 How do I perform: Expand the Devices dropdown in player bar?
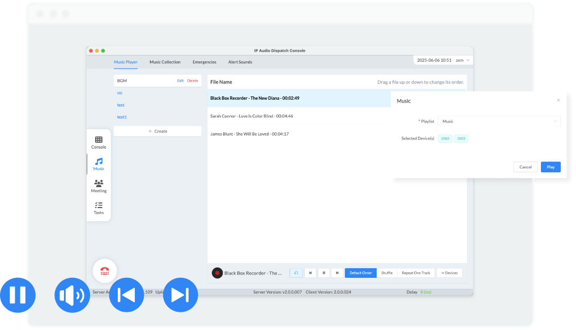click(449, 273)
